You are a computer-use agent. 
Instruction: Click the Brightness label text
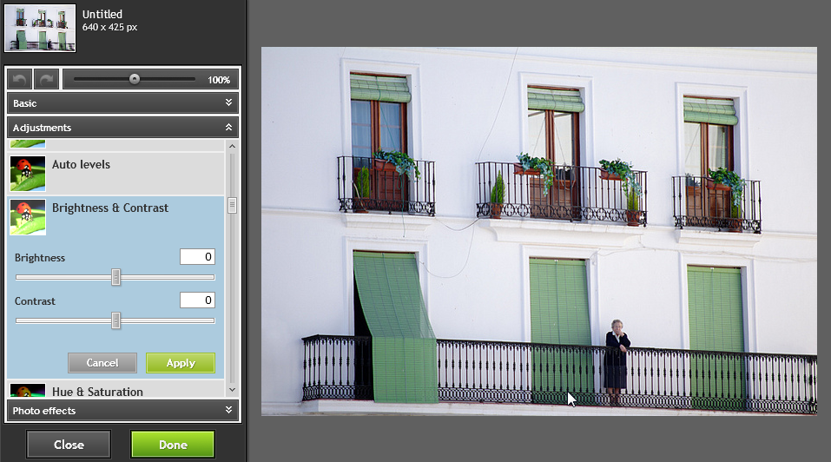click(40, 258)
